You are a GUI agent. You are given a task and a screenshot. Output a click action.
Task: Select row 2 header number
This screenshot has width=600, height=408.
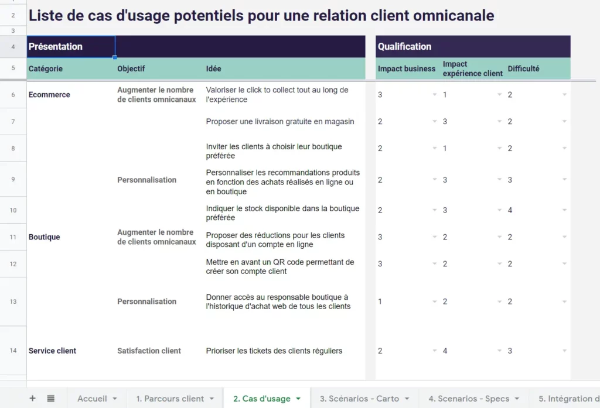coord(13,15)
